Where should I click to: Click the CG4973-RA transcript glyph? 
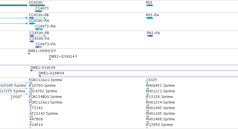(x=39, y=29)
